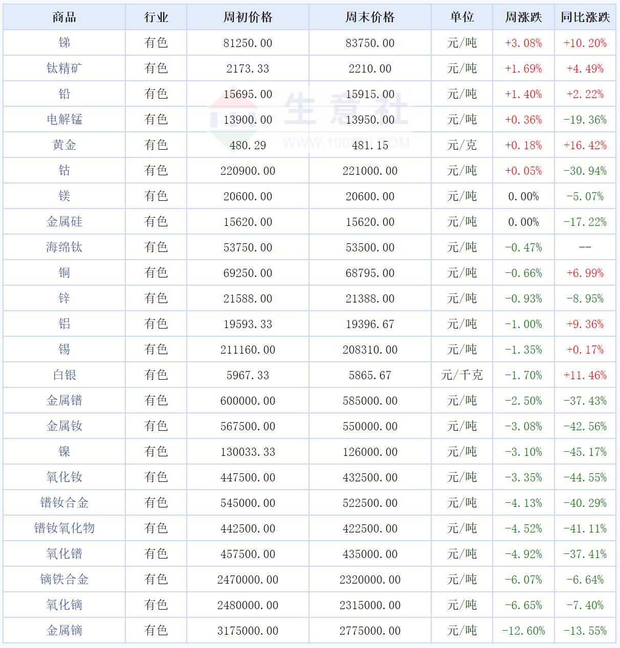The width and height of the screenshot is (620, 648).
Task: Open the 金属钕 commodity link
Action: pos(64,426)
